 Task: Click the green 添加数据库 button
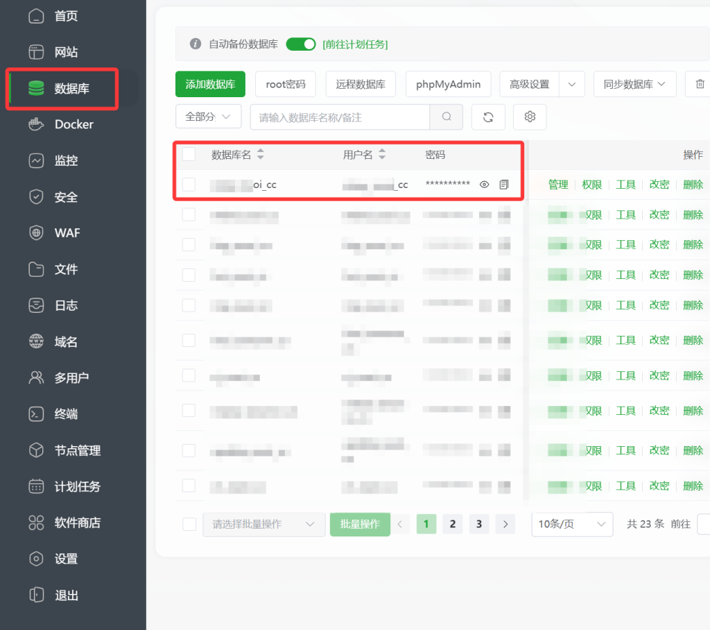[210, 84]
